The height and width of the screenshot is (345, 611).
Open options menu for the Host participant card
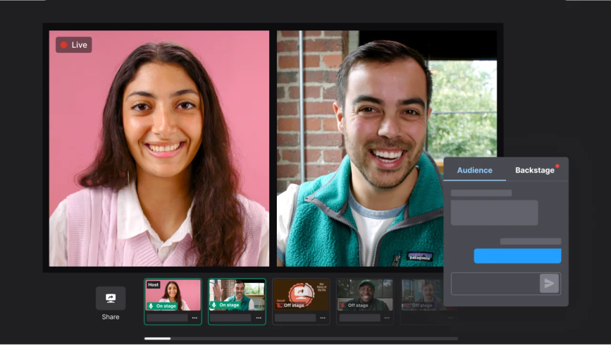[x=195, y=318]
